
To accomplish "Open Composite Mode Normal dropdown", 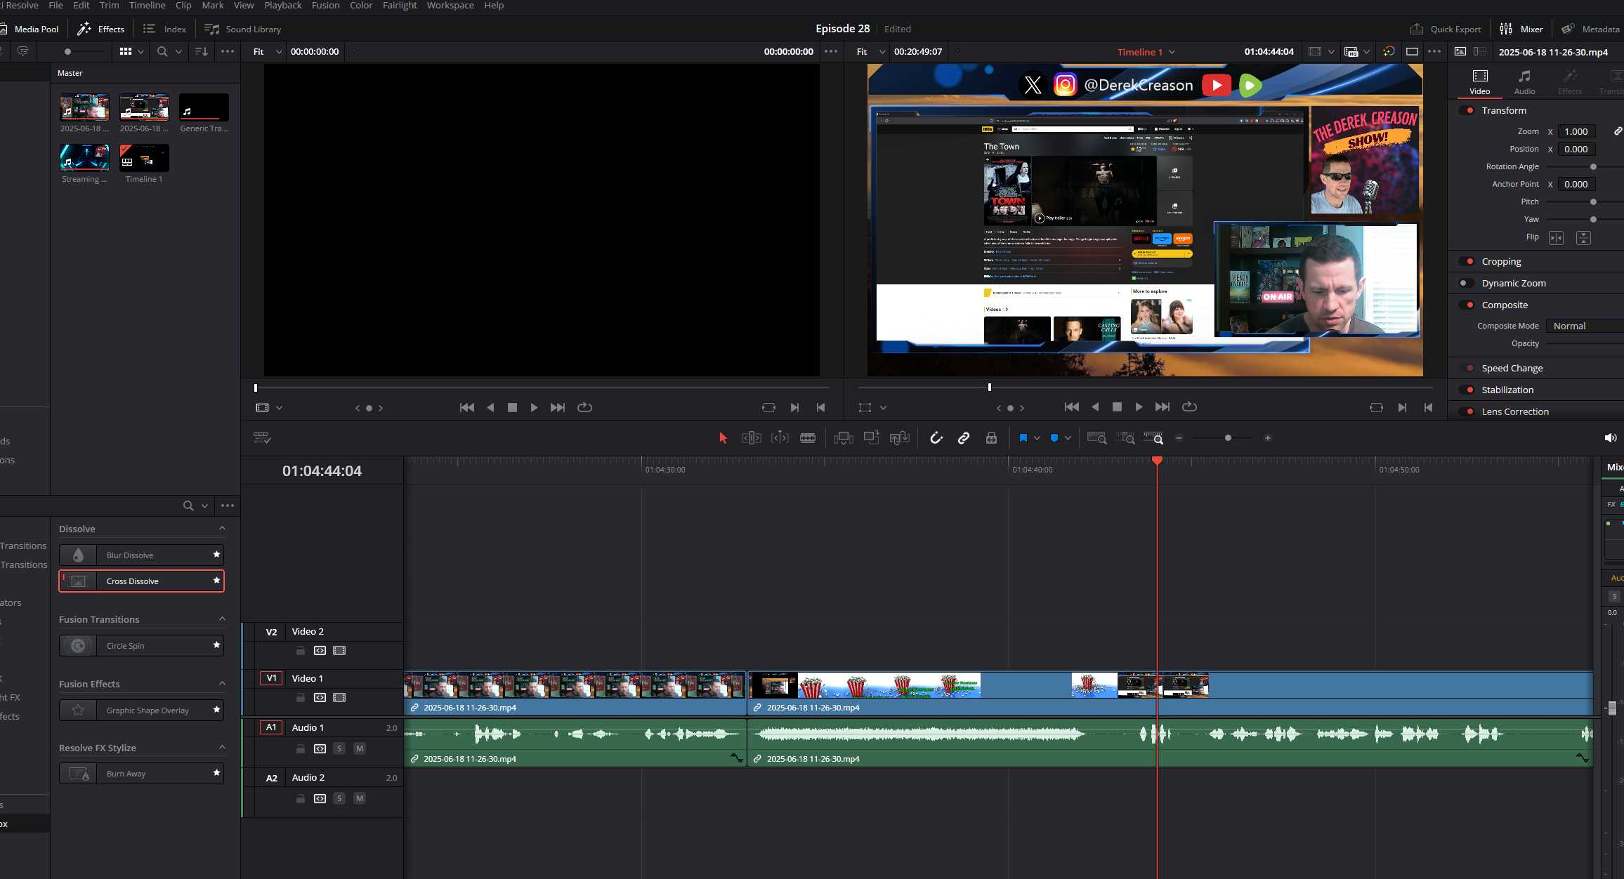I will (1585, 326).
